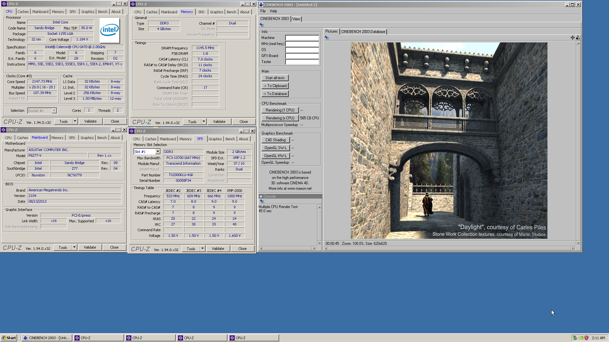
Task: Open the Tools dropdown arrow in the SPD window
Action: pyautogui.click(x=202, y=249)
